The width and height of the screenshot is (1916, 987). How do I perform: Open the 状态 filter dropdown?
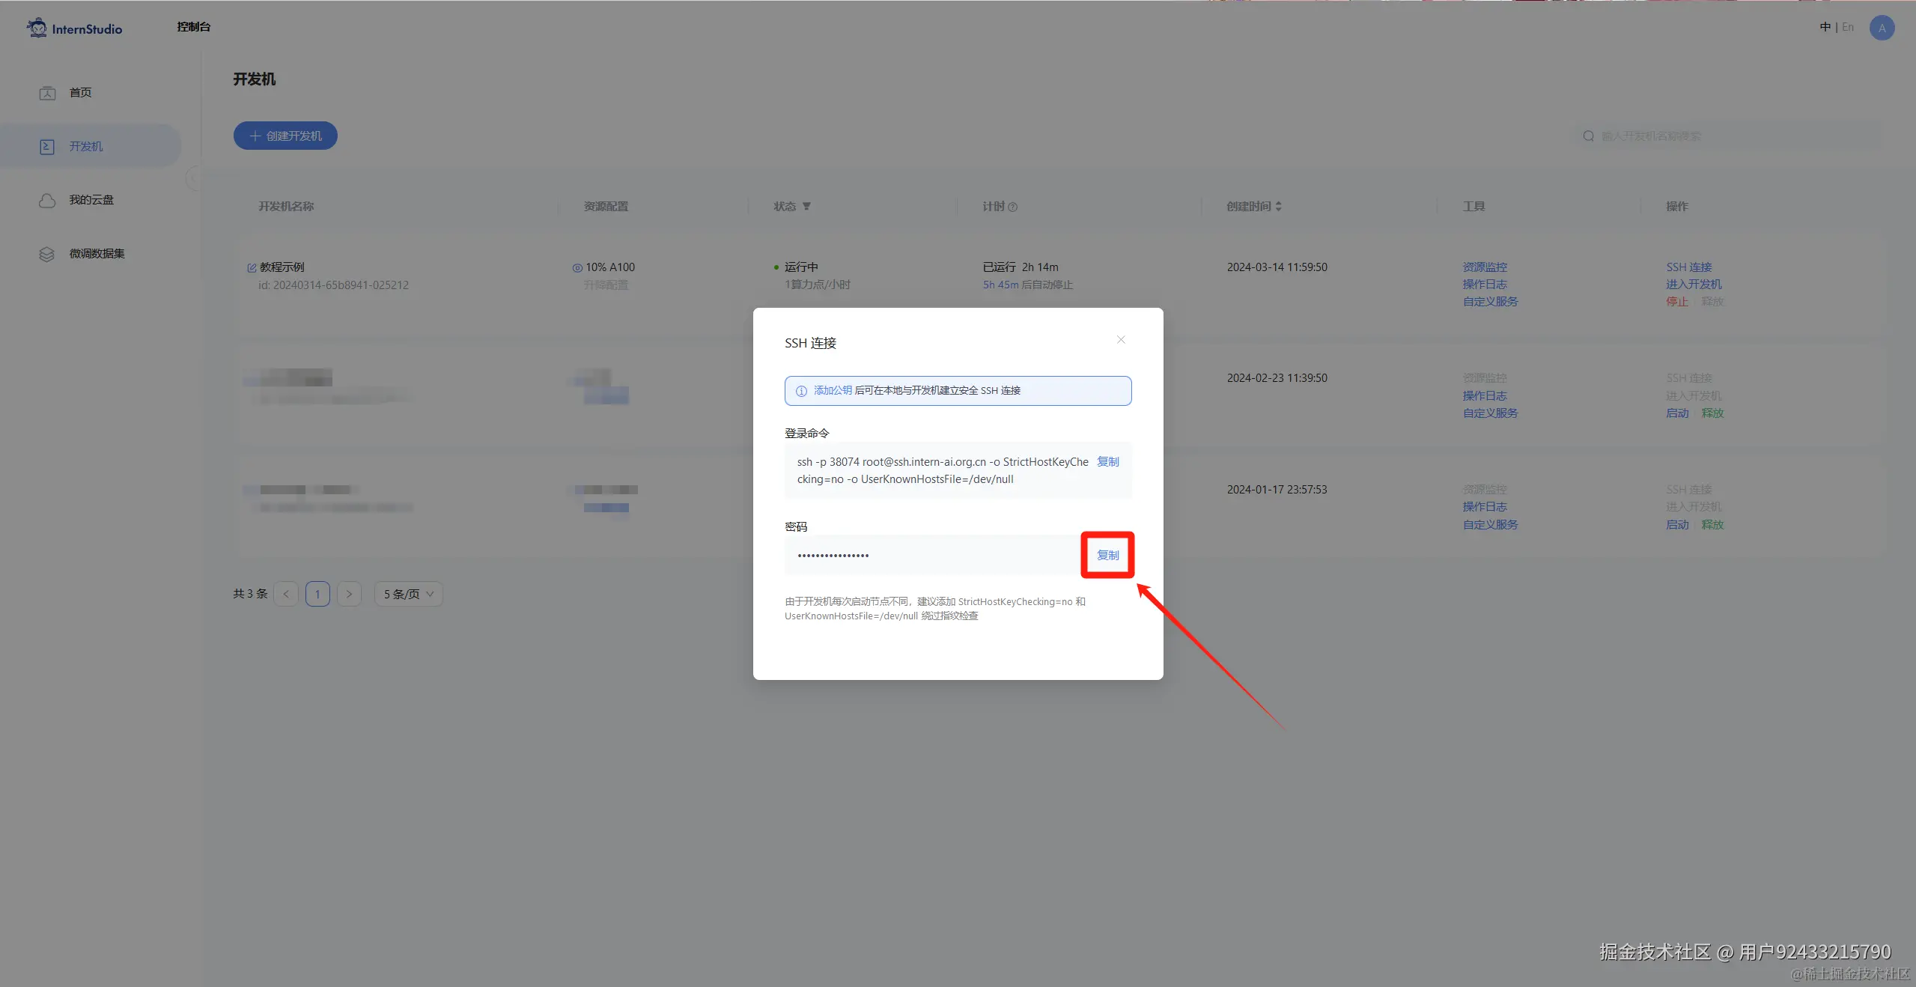[x=806, y=206]
